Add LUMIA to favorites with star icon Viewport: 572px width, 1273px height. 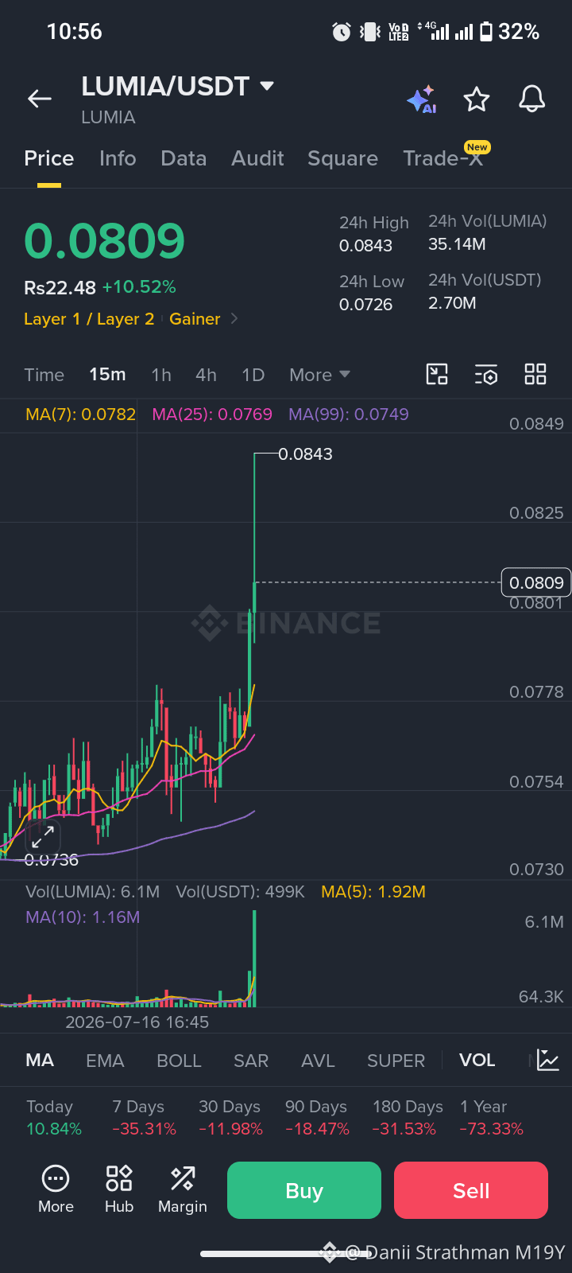[477, 99]
